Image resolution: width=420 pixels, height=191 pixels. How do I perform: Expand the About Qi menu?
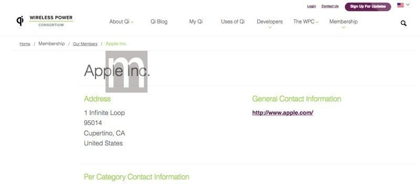[121, 22]
